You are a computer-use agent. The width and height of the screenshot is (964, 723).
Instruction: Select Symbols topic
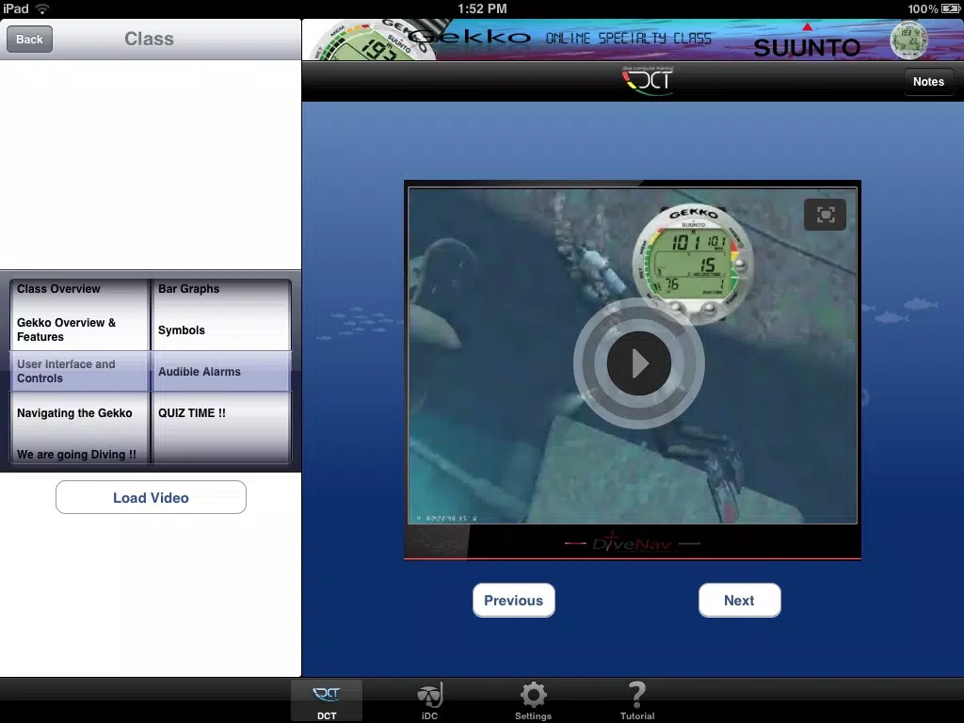182,330
